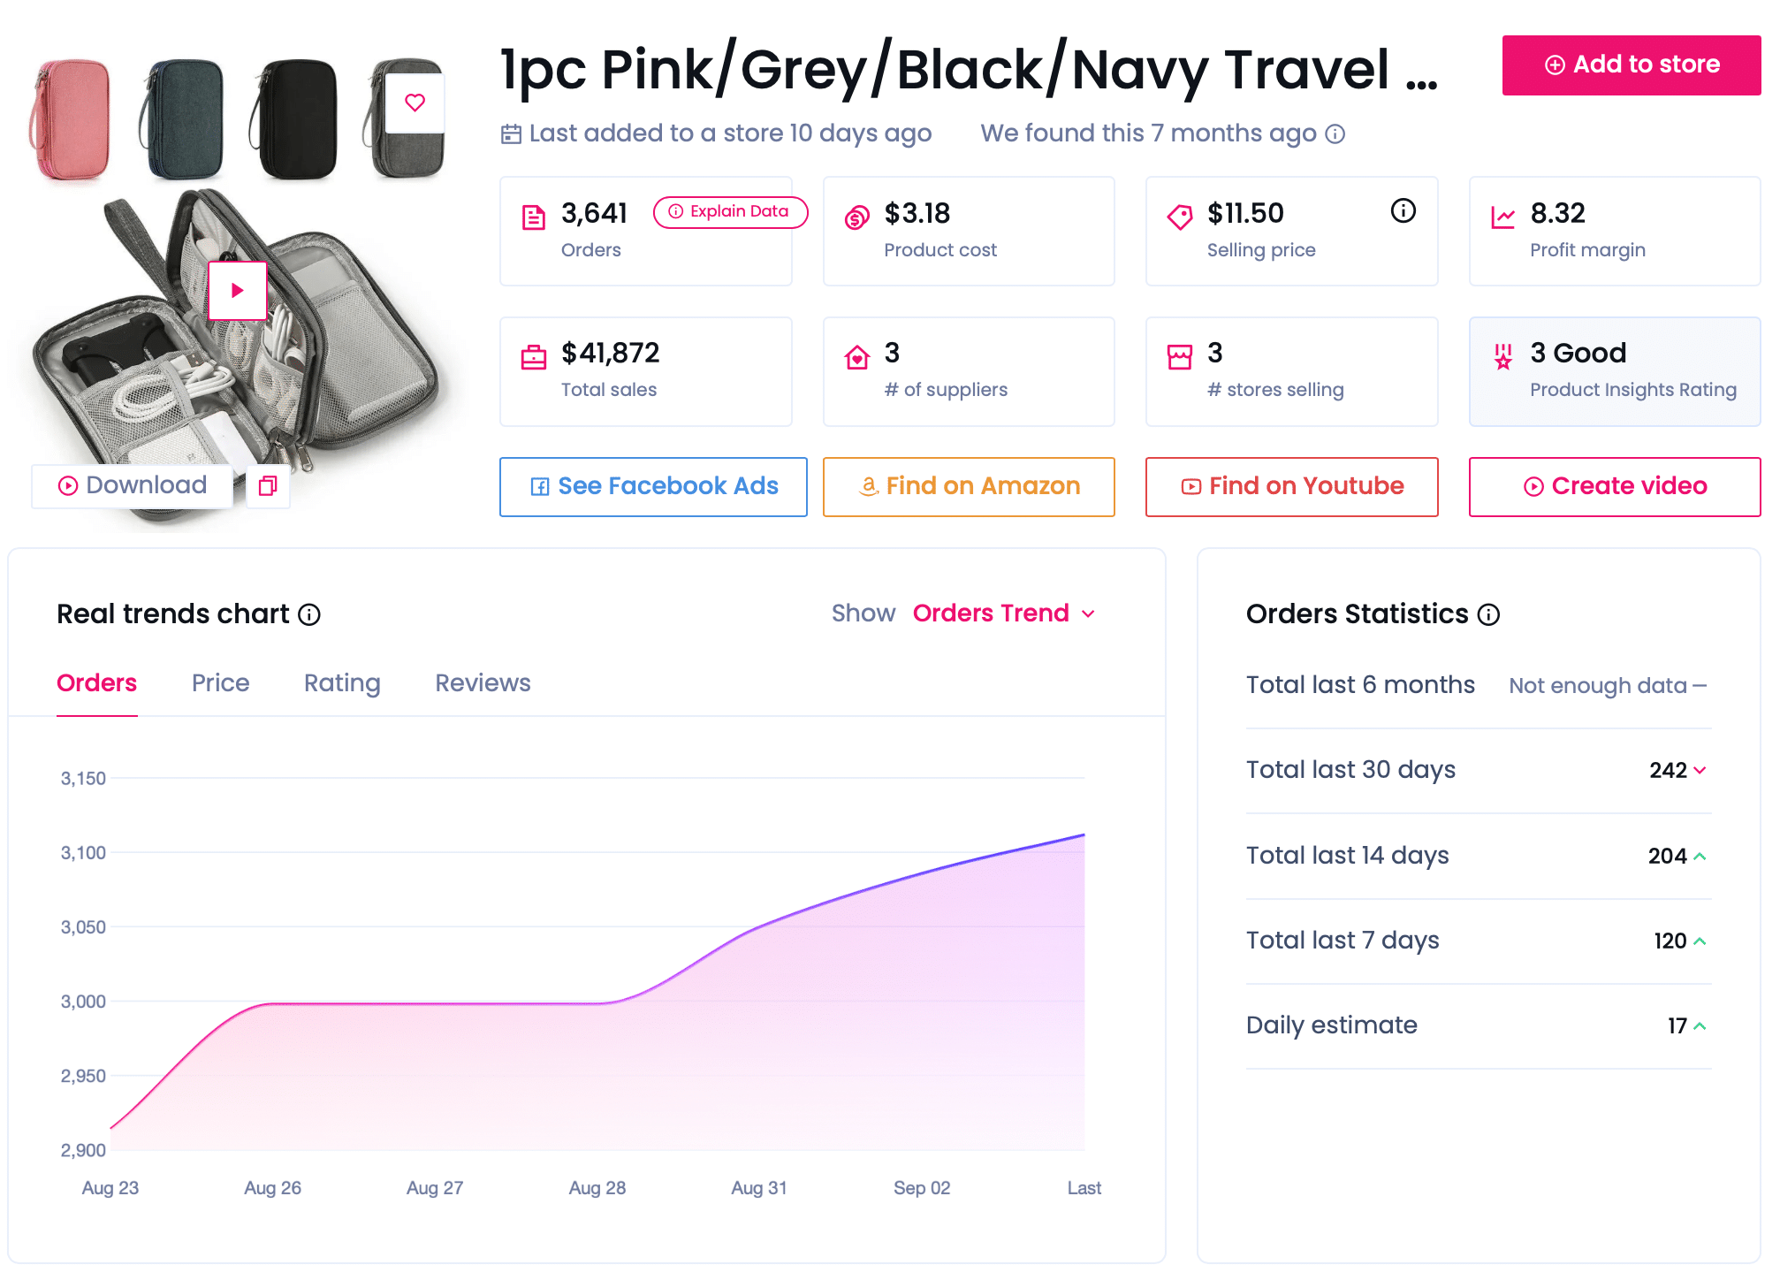The width and height of the screenshot is (1780, 1280).
Task: Click the Explain Data button
Action: click(x=729, y=211)
